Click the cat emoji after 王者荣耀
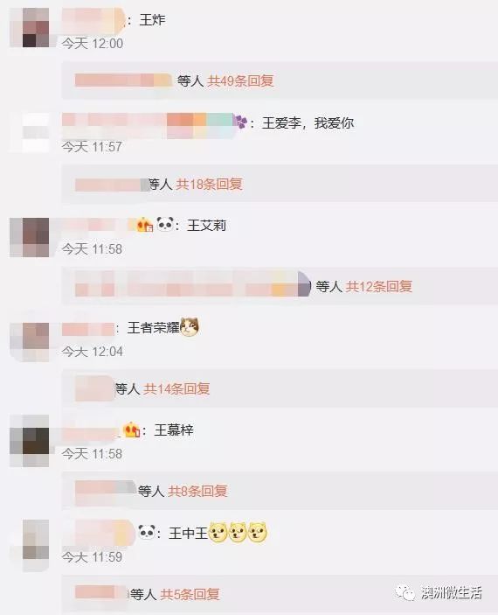Viewport: 498px width, 615px height. [x=190, y=326]
